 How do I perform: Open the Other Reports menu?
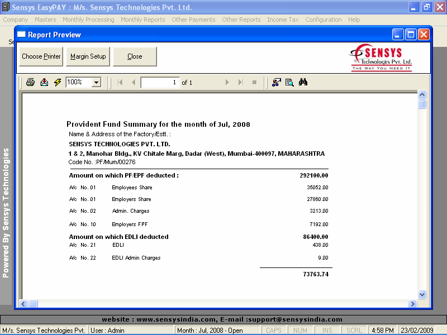[241, 20]
